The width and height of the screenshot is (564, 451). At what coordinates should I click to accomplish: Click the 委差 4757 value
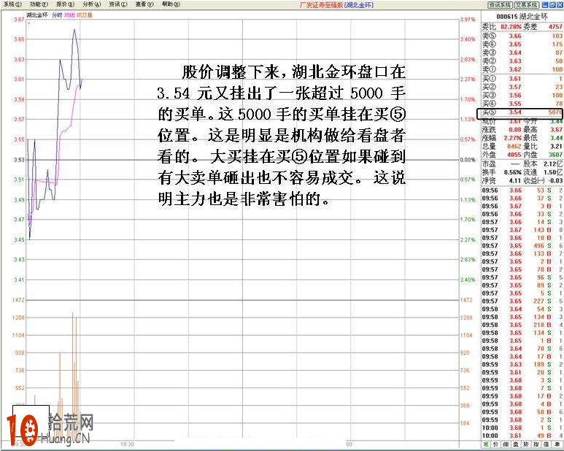(x=555, y=26)
